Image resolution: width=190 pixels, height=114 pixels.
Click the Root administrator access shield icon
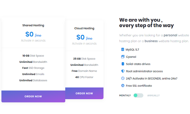[x=123, y=71]
